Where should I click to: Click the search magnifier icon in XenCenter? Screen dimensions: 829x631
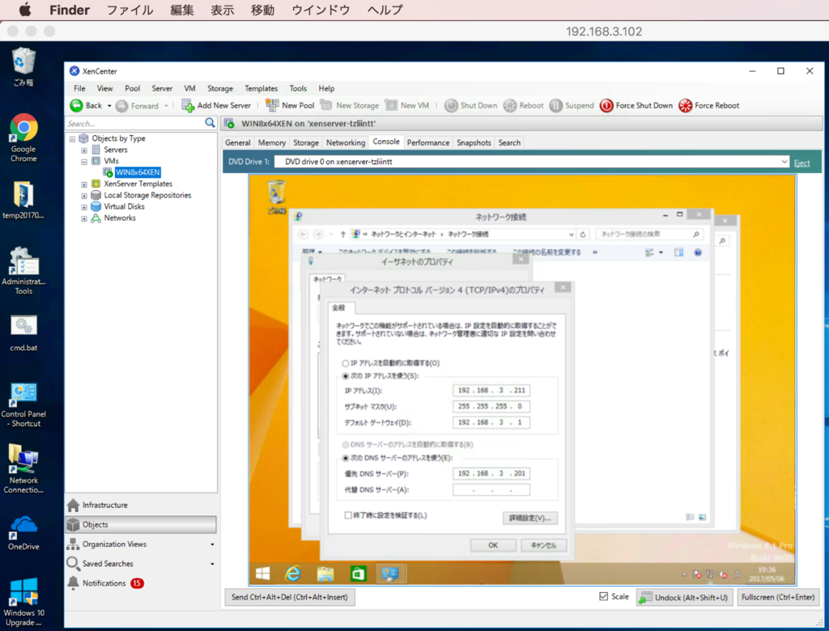click(210, 123)
